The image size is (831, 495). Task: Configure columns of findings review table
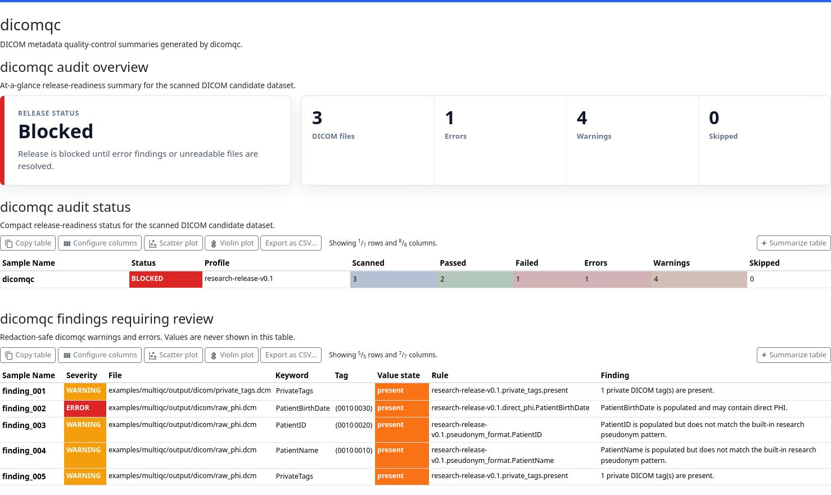pos(100,355)
